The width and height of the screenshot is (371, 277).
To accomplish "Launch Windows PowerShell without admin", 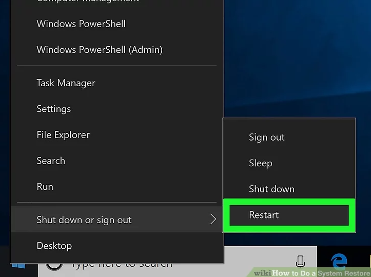I will coord(81,24).
